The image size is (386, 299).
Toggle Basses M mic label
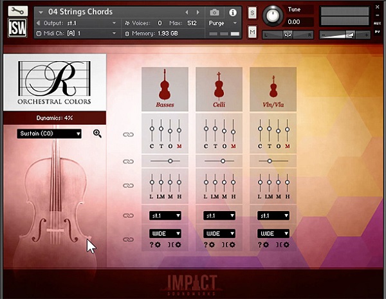pyautogui.click(x=179, y=146)
